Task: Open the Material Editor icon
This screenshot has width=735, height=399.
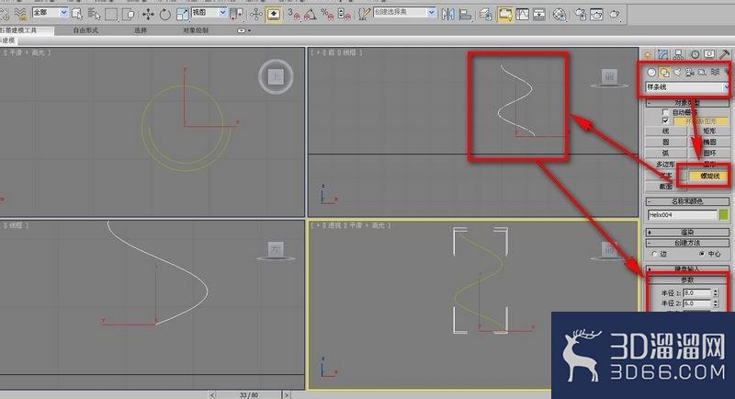Action: [559, 15]
